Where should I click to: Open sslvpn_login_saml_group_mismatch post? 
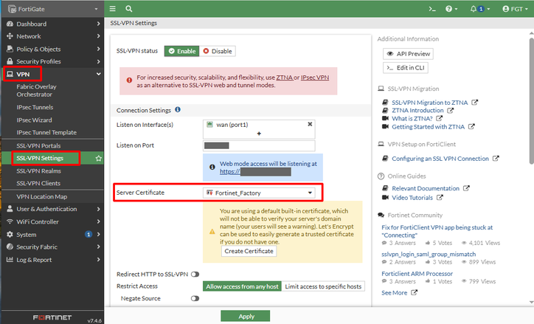click(429, 254)
